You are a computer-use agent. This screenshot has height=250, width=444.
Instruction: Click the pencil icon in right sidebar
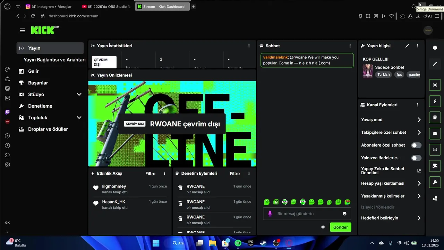pyautogui.click(x=435, y=64)
